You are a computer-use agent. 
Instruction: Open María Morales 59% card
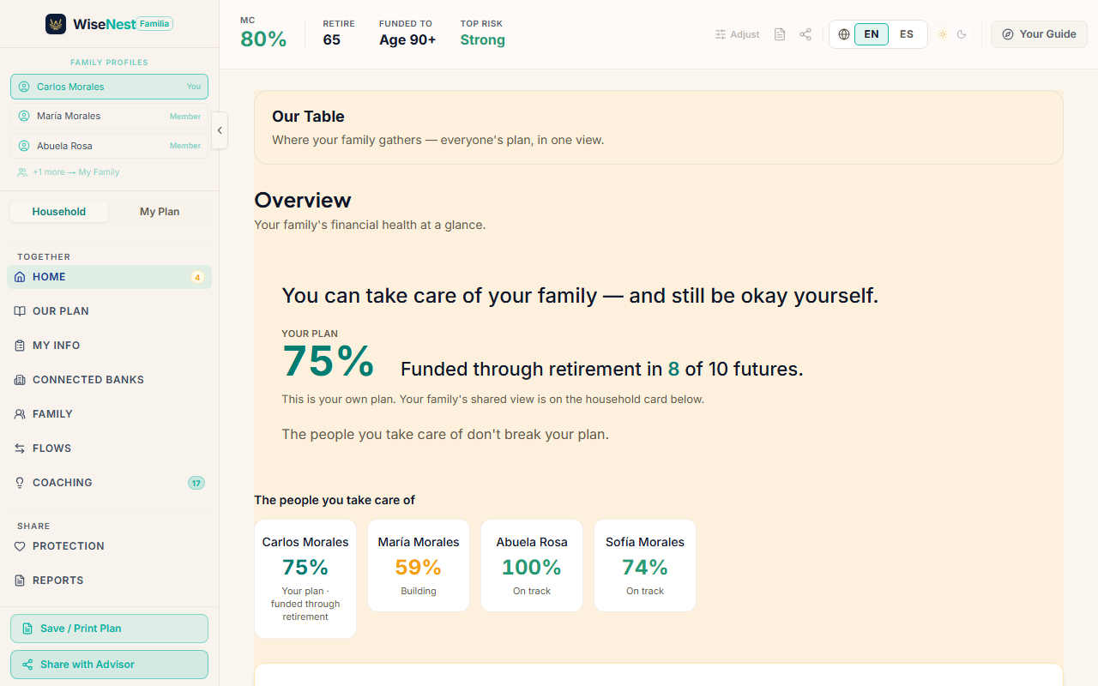(x=419, y=566)
